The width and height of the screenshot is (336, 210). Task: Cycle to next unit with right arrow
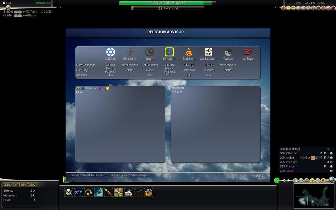[289, 180]
